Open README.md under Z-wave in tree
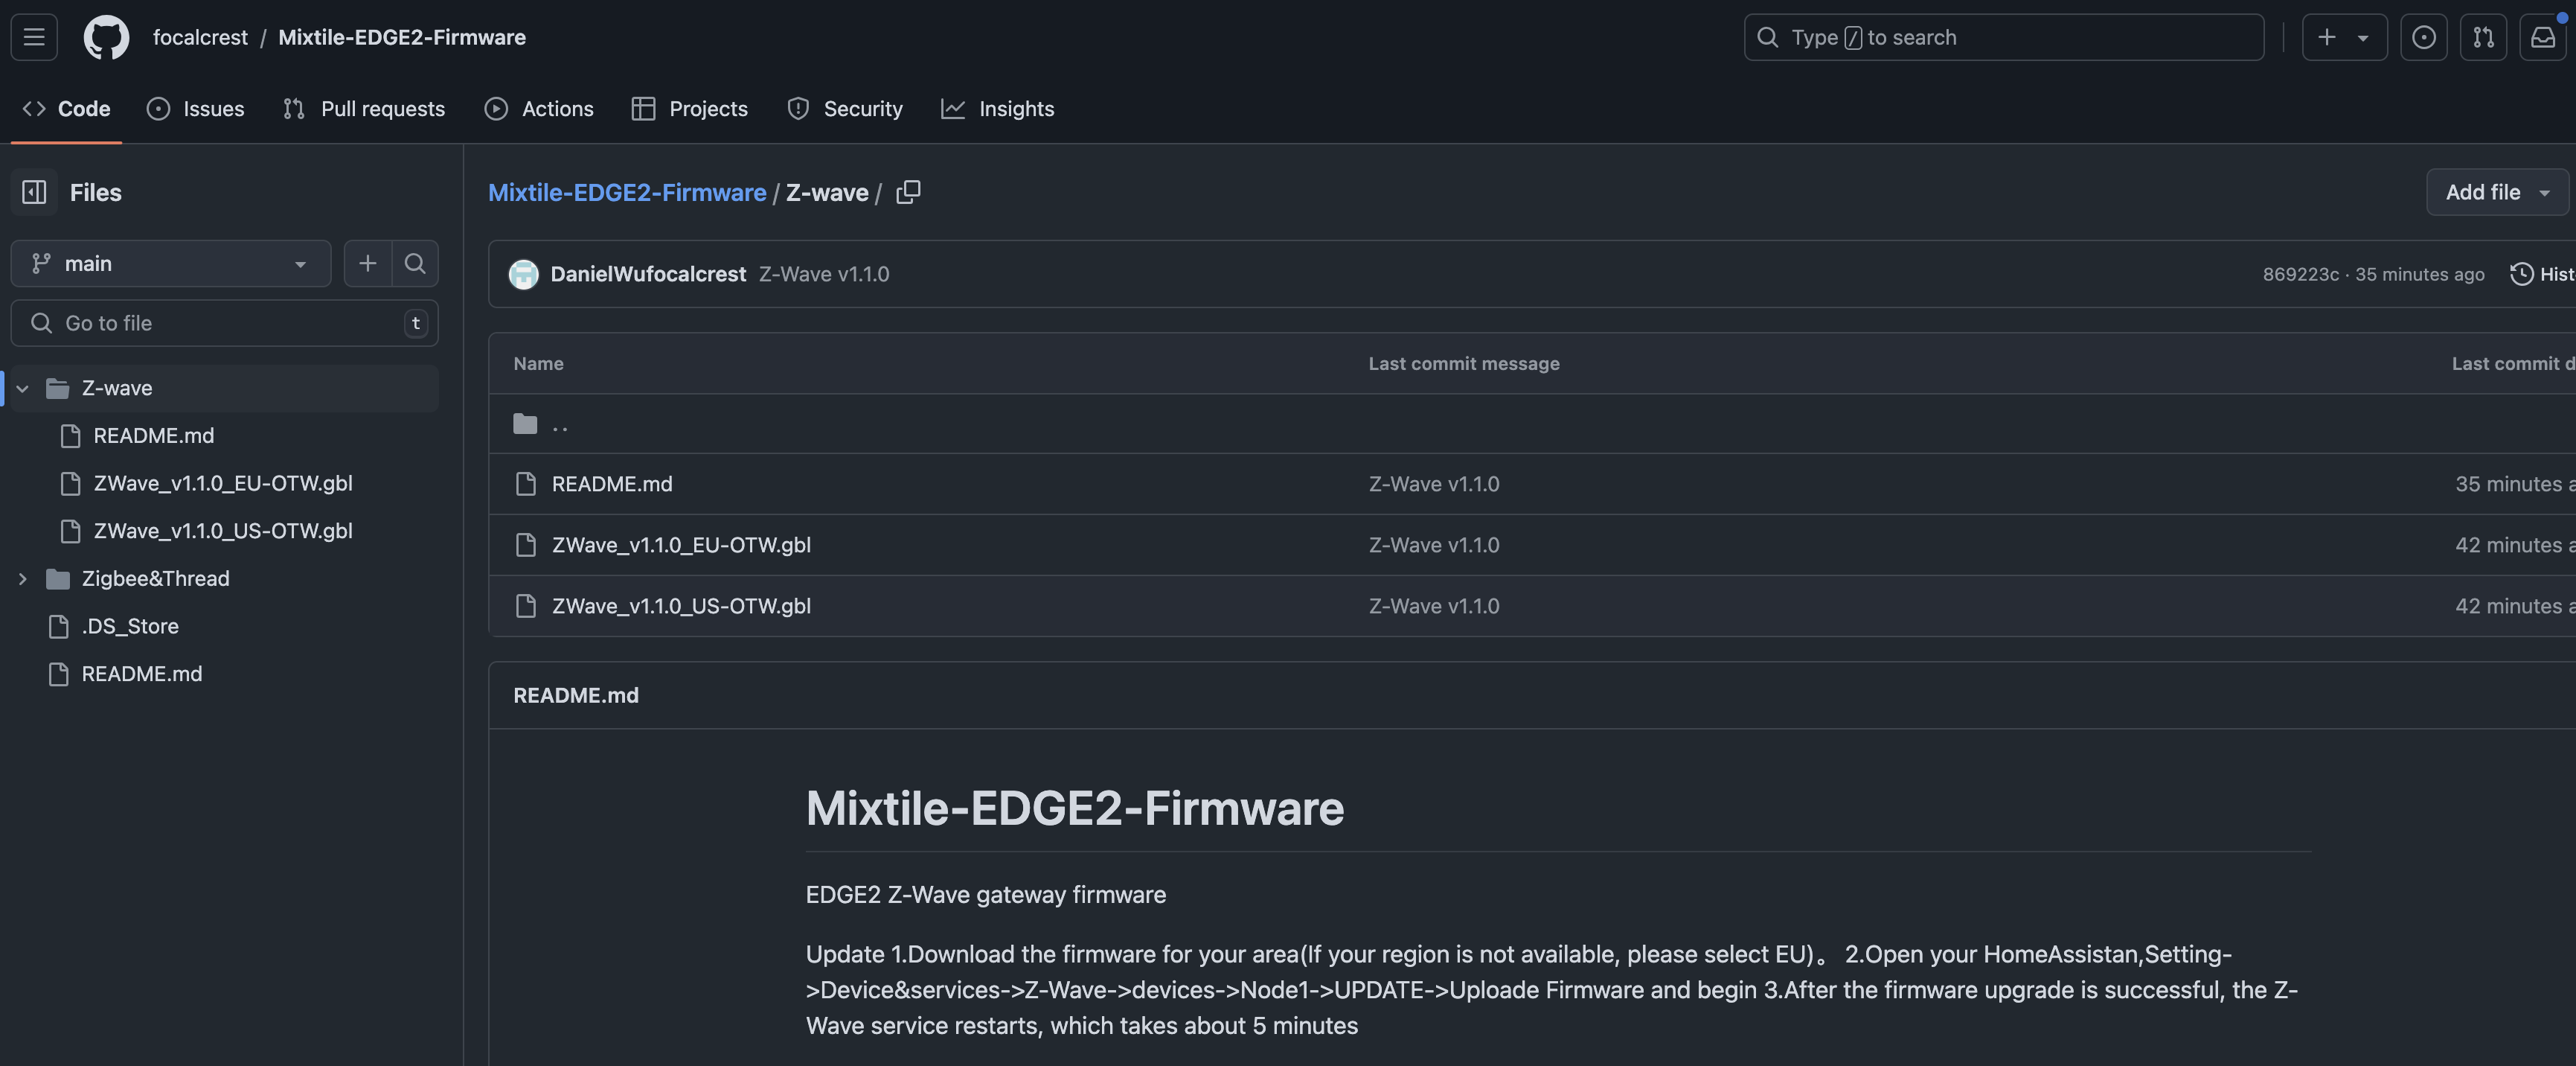2576x1066 pixels. coord(153,436)
